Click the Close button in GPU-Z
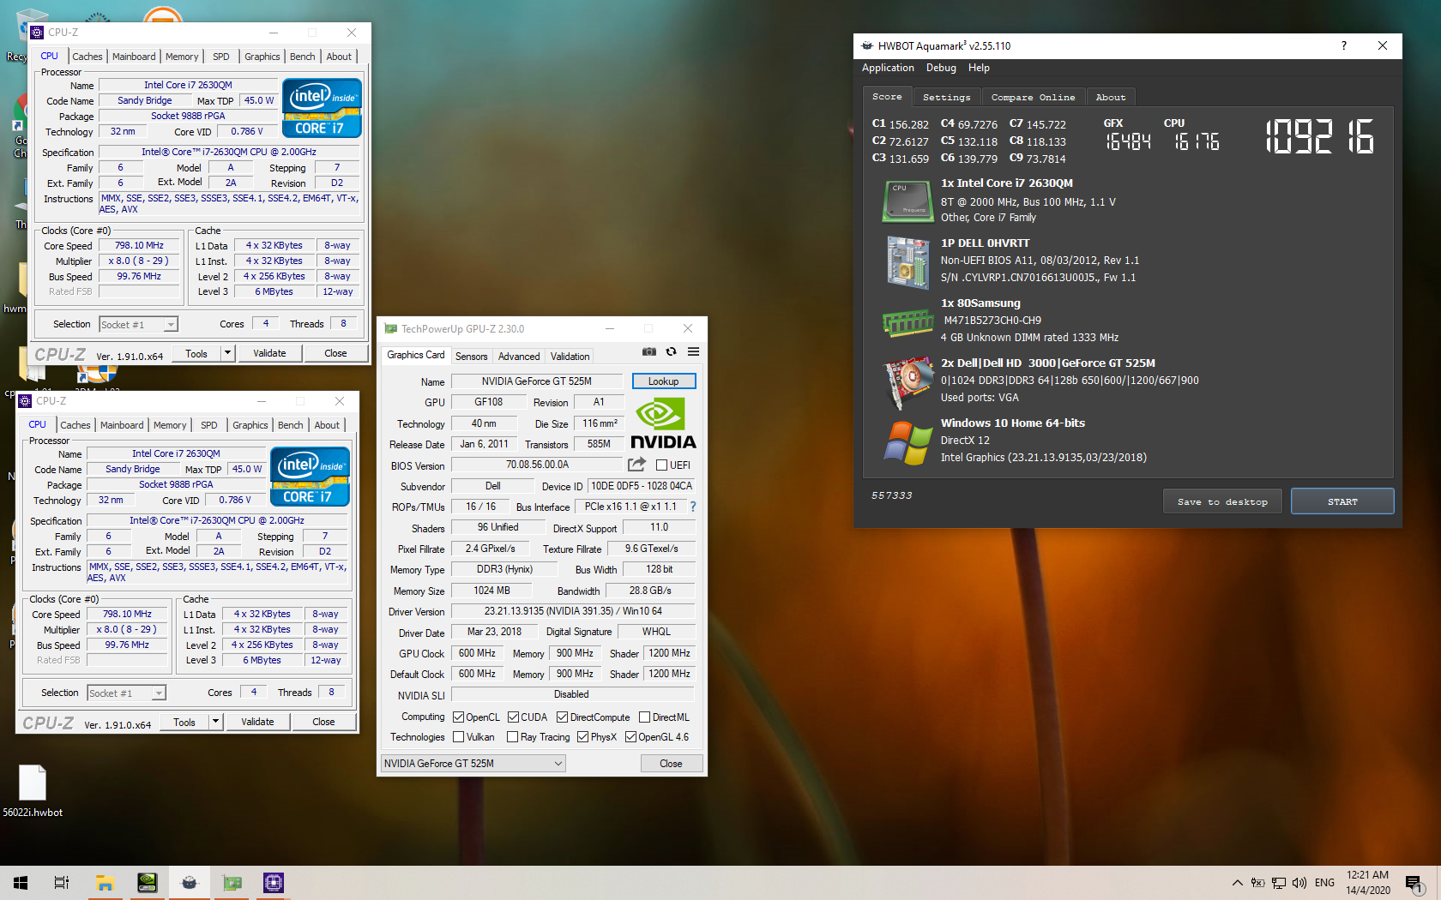This screenshot has height=900, width=1441. click(x=671, y=764)
